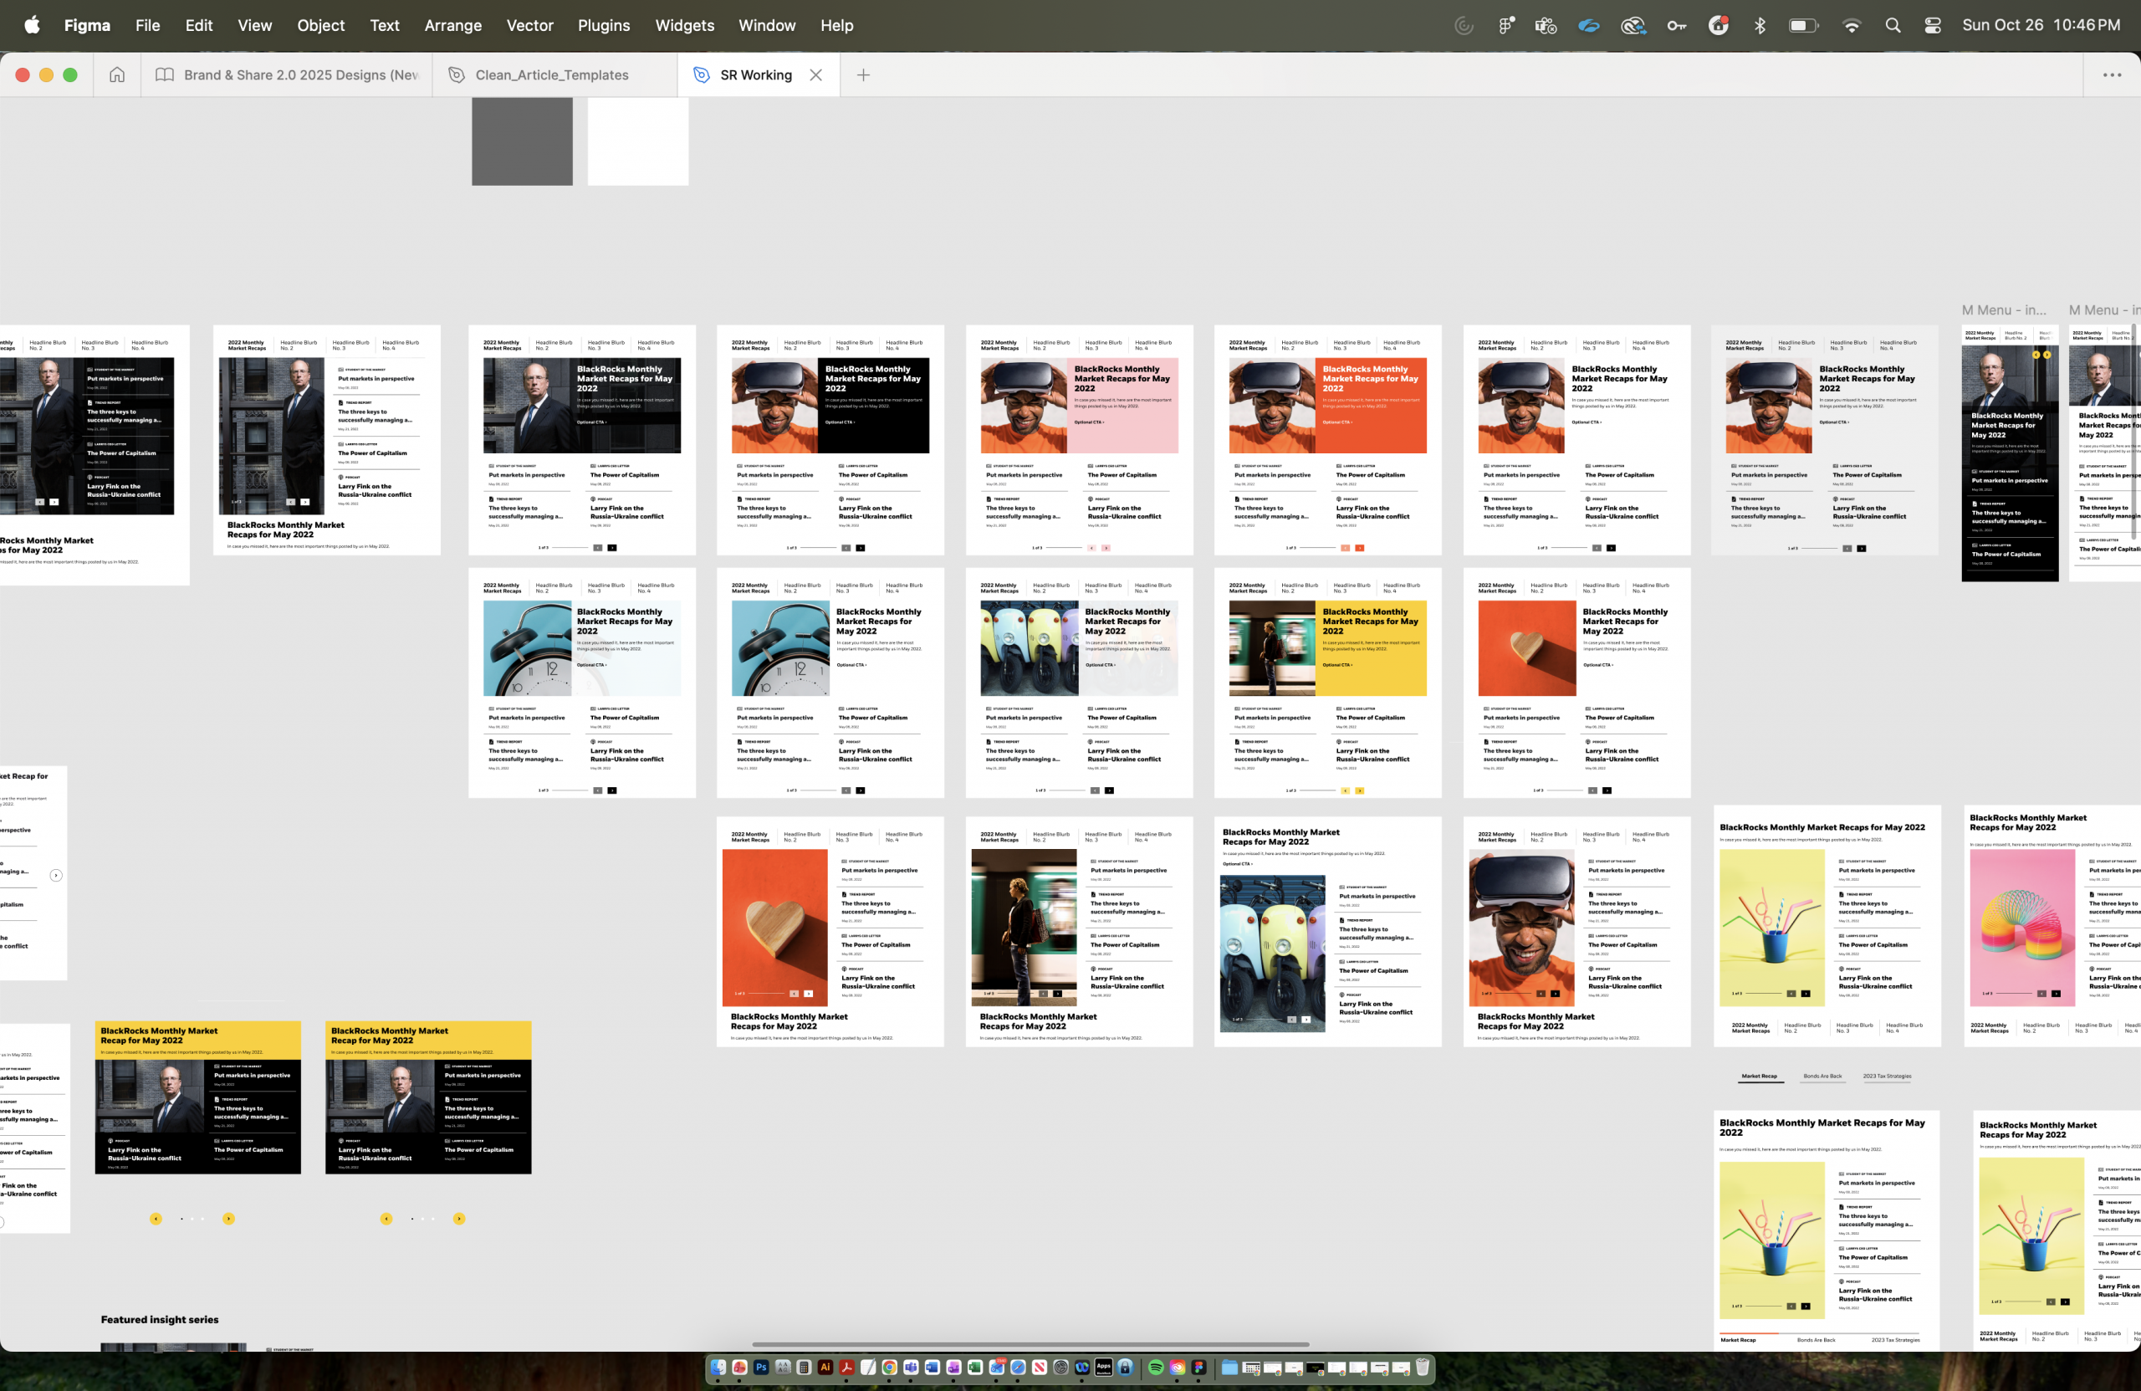Open the View menu
This screenshot has height=1391, width=2141.
point(254,25)
